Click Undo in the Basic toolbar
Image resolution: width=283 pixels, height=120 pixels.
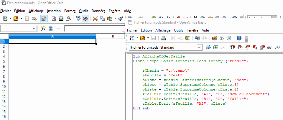coord(198,38)
